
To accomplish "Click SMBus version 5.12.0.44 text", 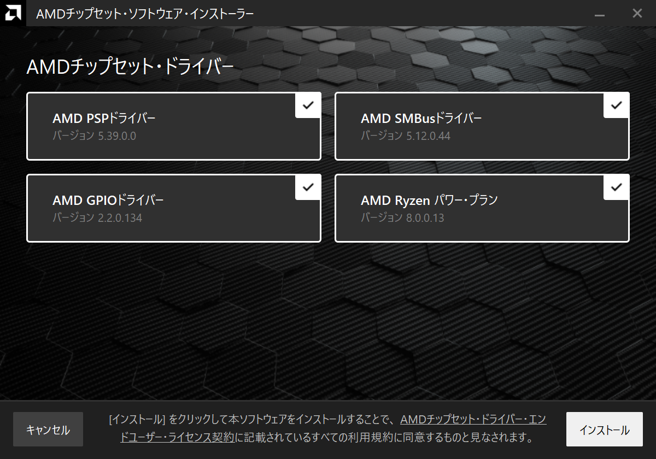I will pyautogui.click(x=406, y=136).
